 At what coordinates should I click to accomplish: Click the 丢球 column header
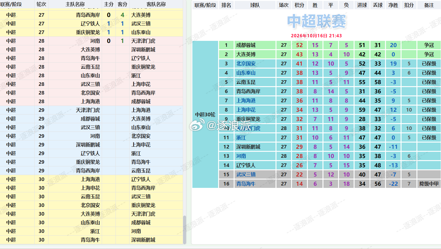pyautogui.click(x=378, y=5)
